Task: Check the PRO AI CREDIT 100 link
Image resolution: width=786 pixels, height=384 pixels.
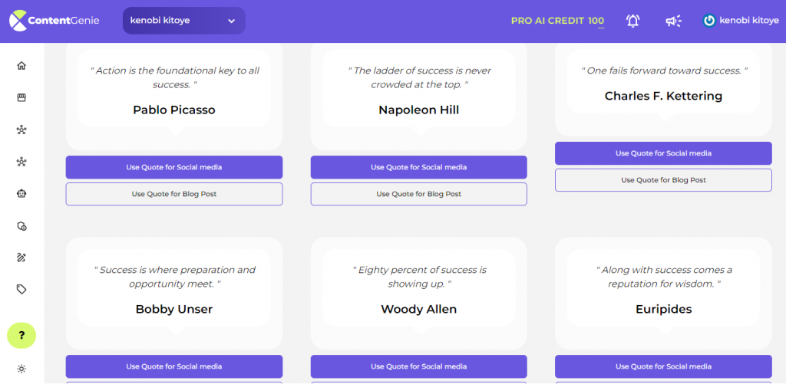Action: tap(557, 21)
